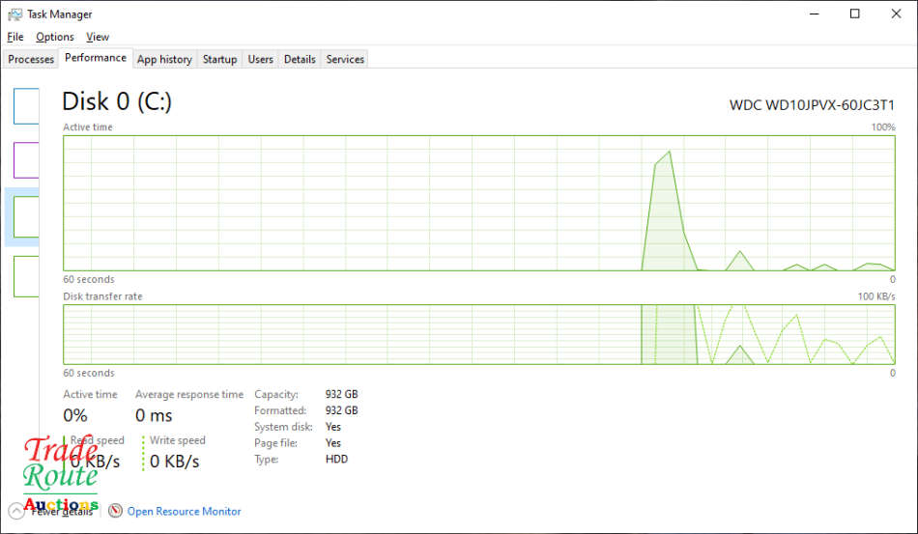Select the purple Memory graph thumbnail in sidebar
The width and height of the screenshot is (918, 534).
(x=26, y=160)
